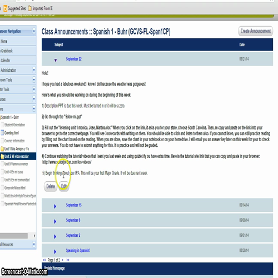278x278 pixels.
Task: Expand the Instructor Tools dropdown arrow
Action: point(34,89)
